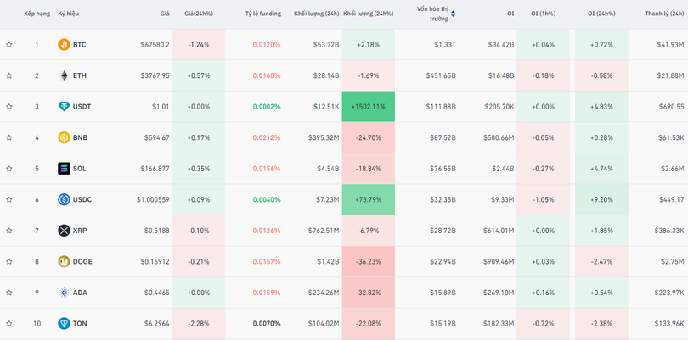Click the XRP coin icon
The image size is (688, 340).
tap(64, 231)
